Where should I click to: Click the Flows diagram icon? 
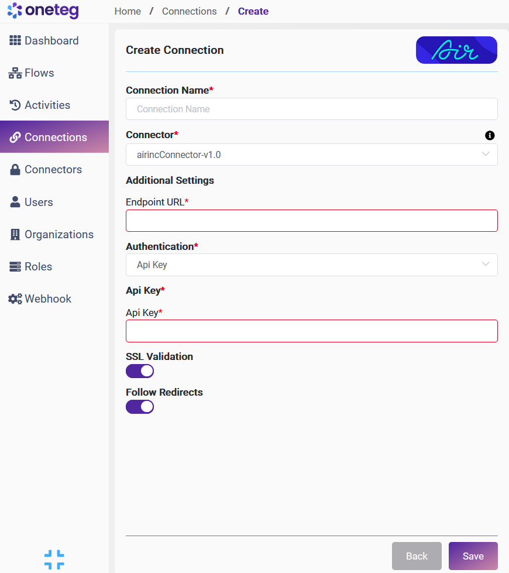click(x=15, y=73)
